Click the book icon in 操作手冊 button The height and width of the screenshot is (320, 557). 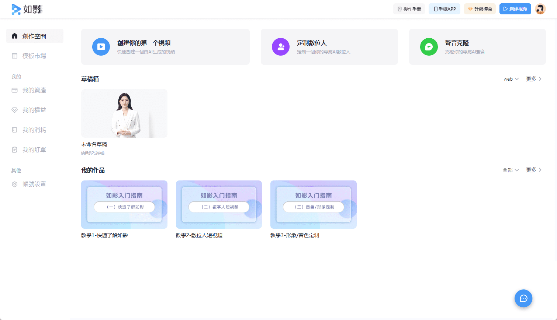[x=399, y=9]
